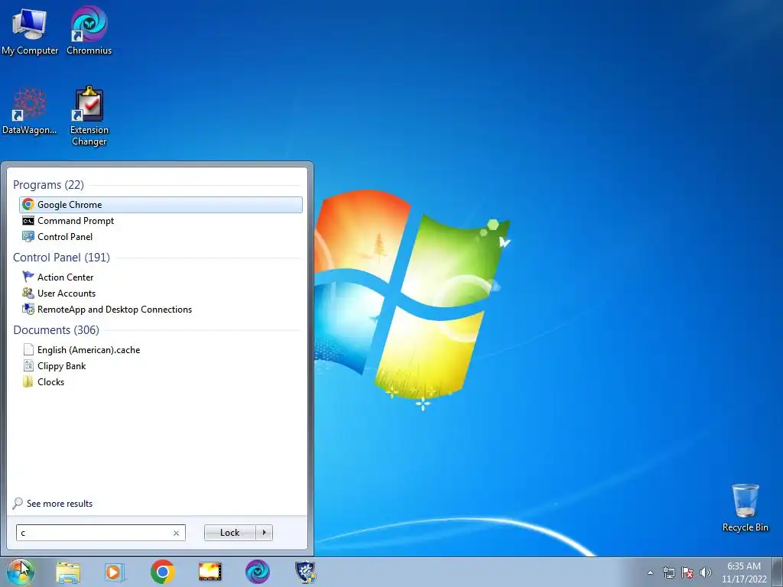Screen dimensions: 783x587
Task: Click the taskbar clock and date
Action: point(744,572)
